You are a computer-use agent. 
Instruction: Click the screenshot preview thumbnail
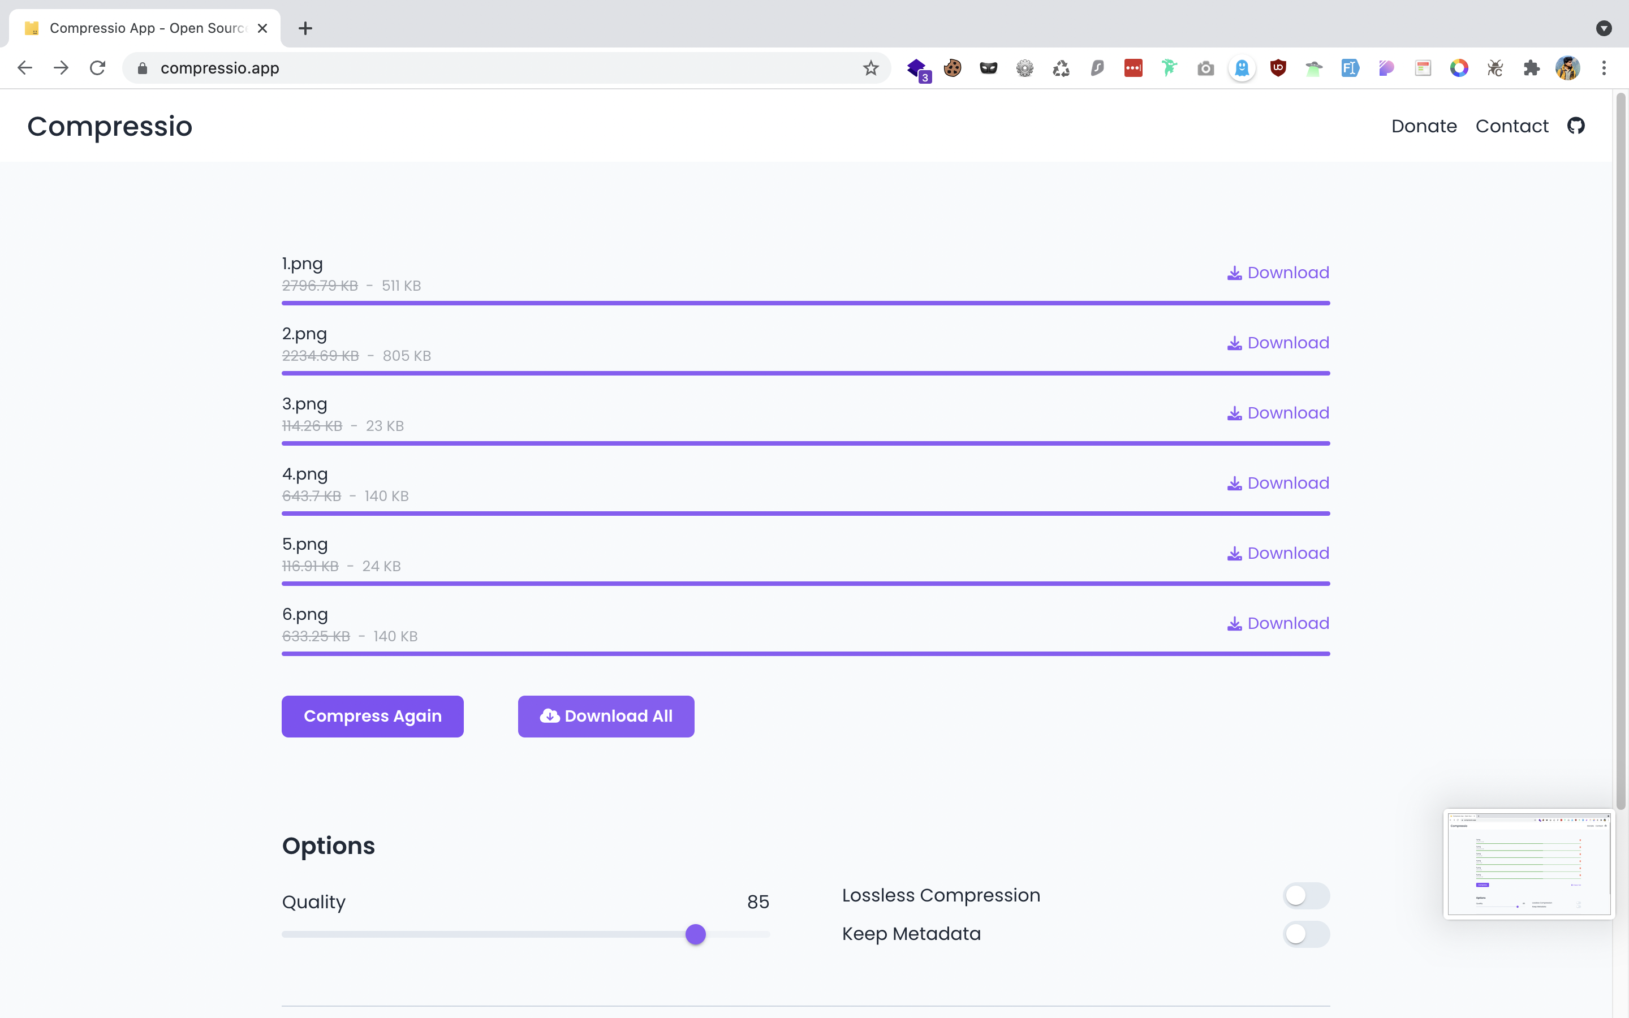point(1528,864)
